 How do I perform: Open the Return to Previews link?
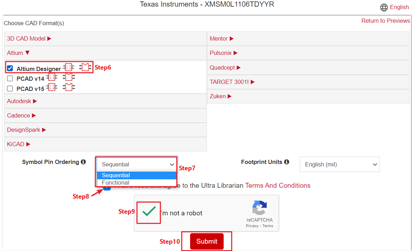385,21
